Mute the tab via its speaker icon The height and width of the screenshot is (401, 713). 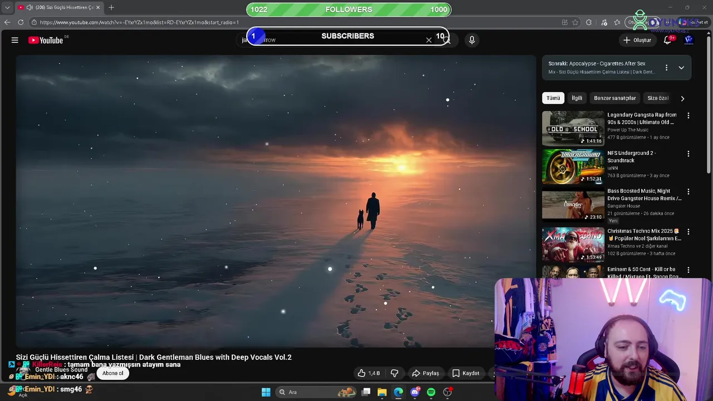tap(29, 7)
